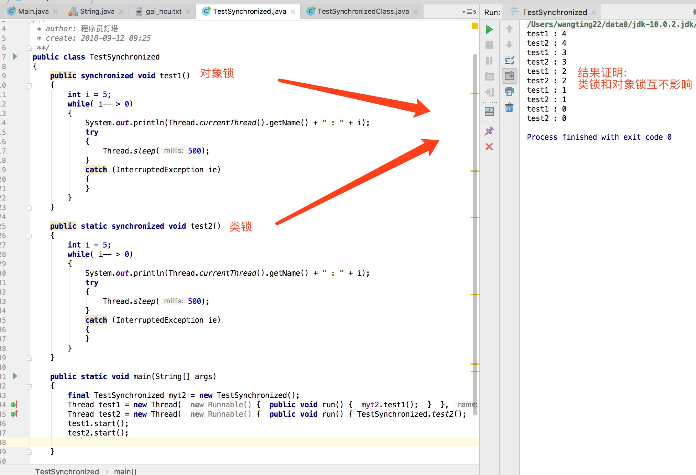Click the restore layout icon
The image size is (696, 475).
[x=489, y=111]
